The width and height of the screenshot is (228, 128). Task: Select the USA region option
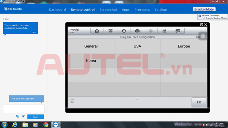tap(137, 46)
